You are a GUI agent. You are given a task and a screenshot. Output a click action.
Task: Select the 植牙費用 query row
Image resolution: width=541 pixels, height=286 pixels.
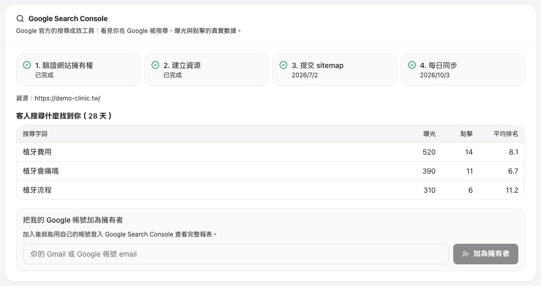click(x=270, y=152)
